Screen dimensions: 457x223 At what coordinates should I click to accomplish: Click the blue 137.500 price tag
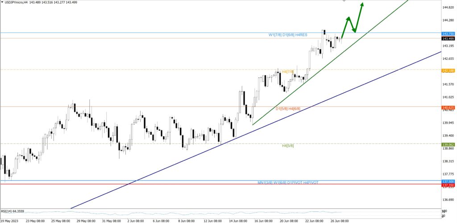pos(448,182)
